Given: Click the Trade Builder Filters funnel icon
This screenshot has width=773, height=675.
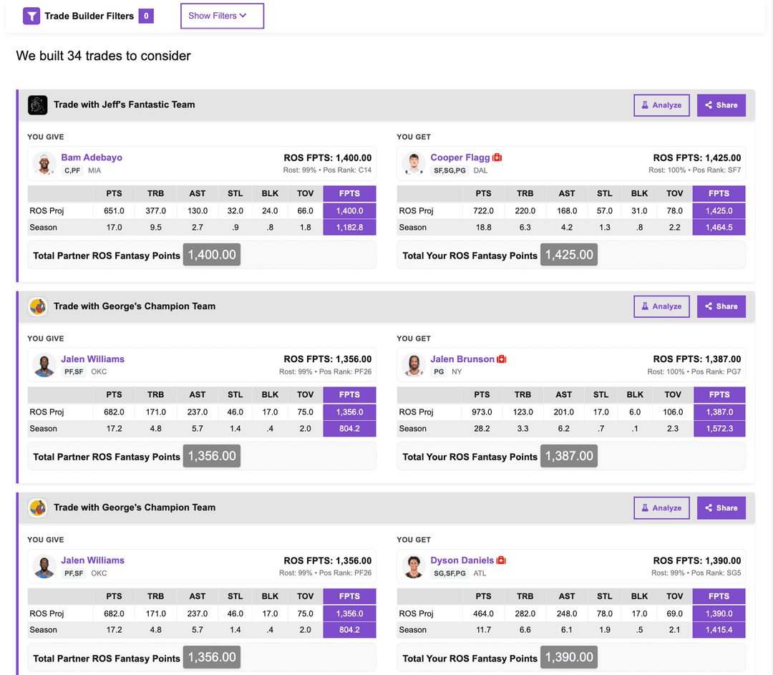Looking at the screenshot, I should pos(30,16).
